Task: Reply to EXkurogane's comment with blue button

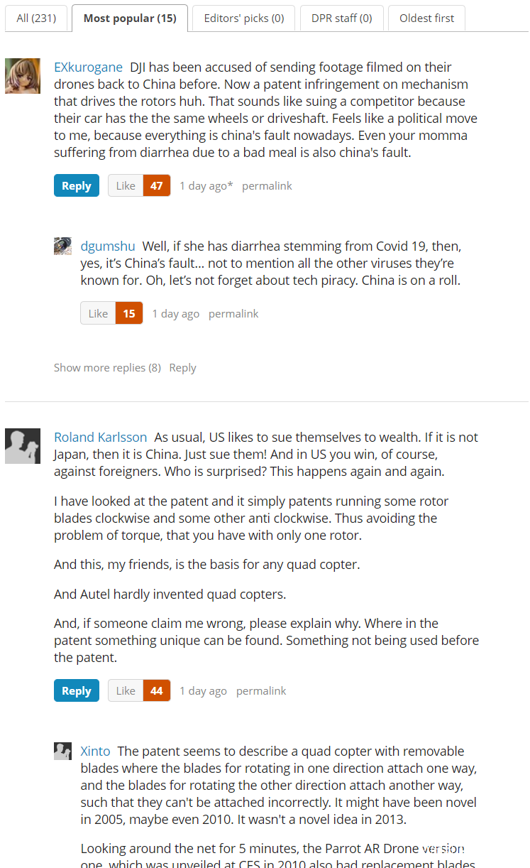Action: (x=77, y=186)
